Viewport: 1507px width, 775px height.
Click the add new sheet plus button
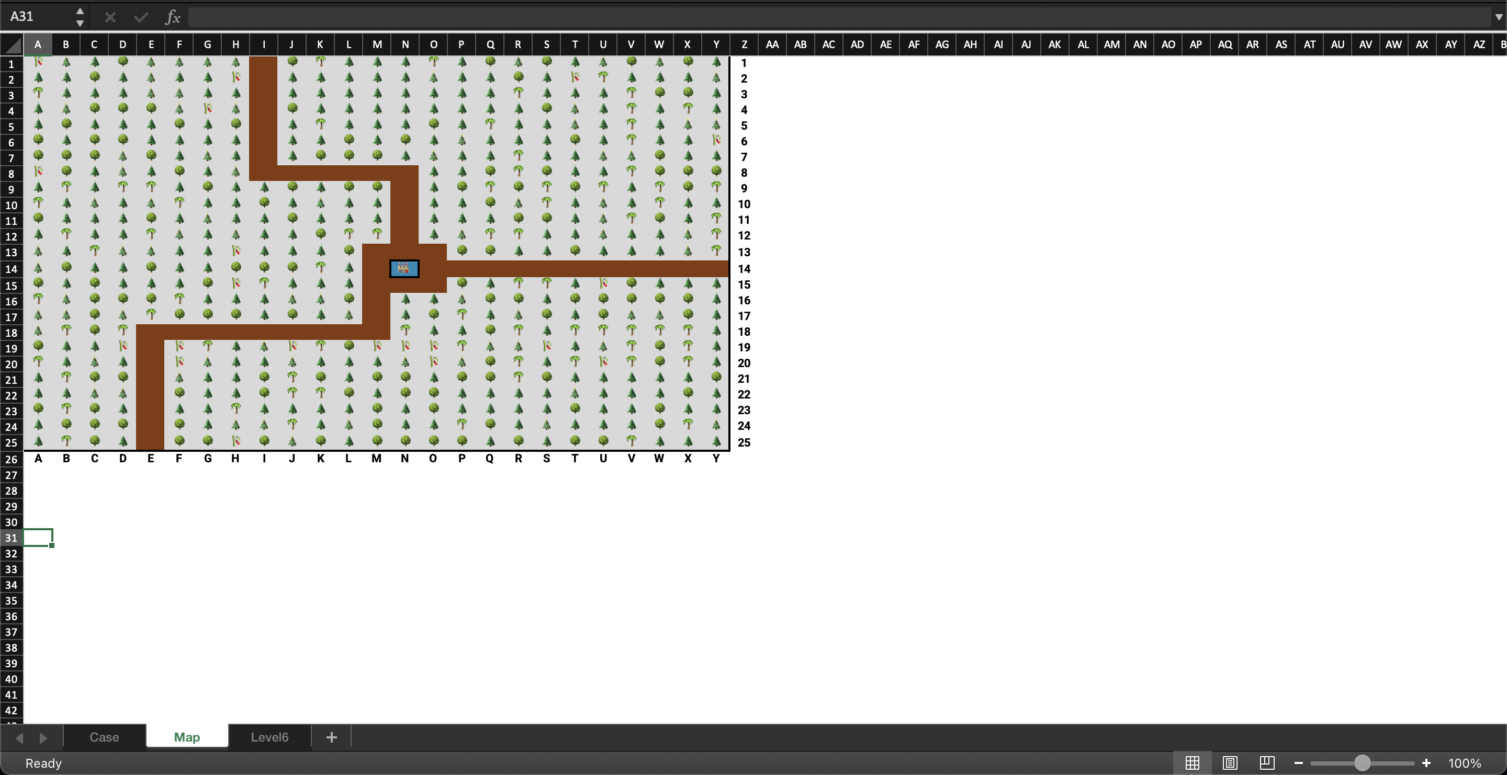click(331, 737)
